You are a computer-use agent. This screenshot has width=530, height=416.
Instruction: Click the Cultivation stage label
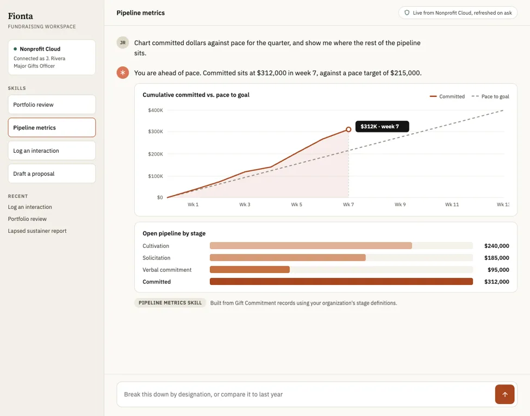pyautogui.click(x=156, y=246)
